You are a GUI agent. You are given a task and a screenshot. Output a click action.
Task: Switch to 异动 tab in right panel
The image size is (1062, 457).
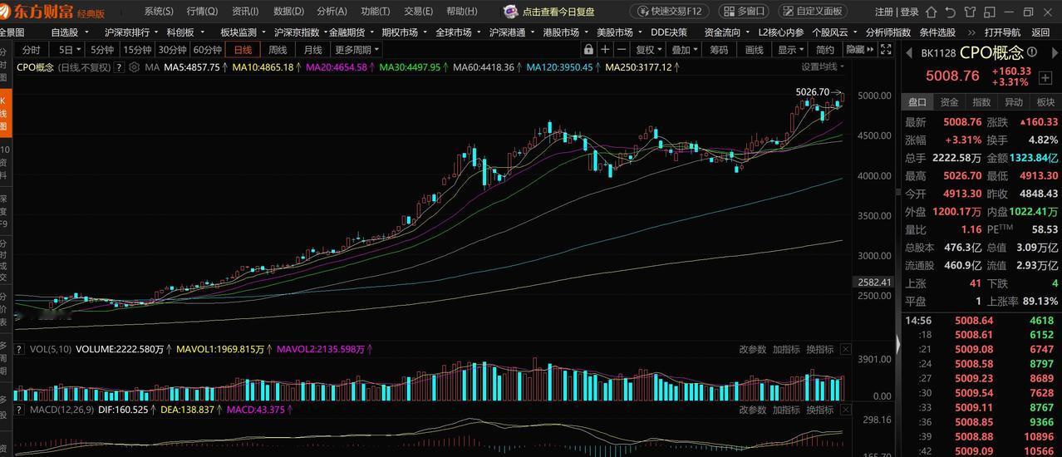[x=1014, y=101]
